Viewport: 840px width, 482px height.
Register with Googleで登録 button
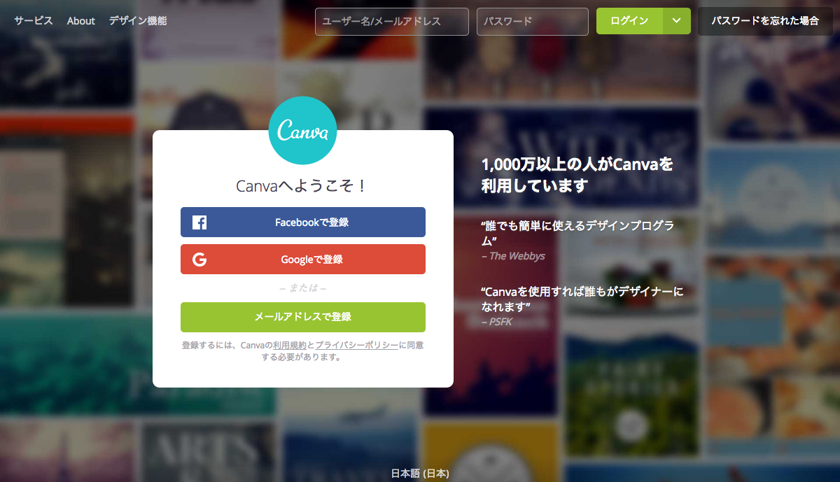(x=303, y=260)
